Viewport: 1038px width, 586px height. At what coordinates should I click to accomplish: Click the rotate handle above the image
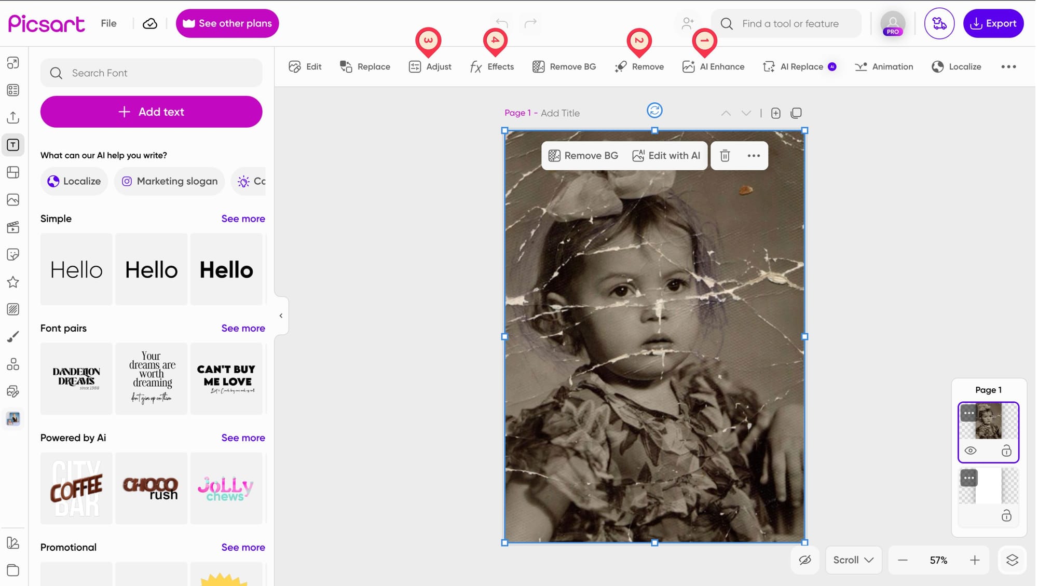tap(654, 111)
